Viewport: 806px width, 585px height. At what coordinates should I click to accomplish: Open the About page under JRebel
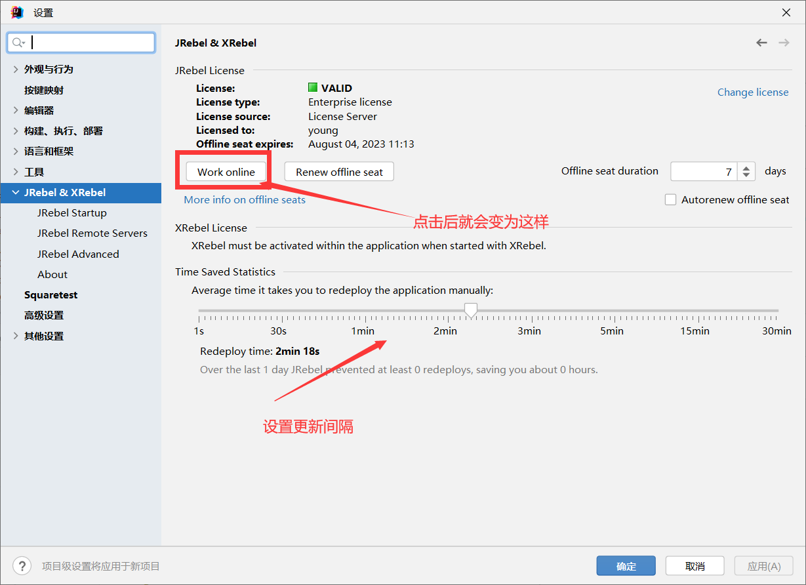point(52,274)
